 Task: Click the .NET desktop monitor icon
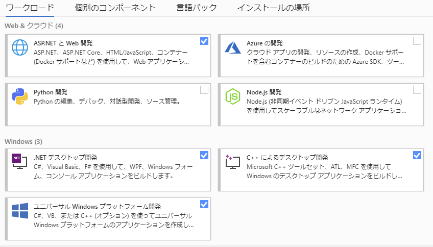[19, 161]
